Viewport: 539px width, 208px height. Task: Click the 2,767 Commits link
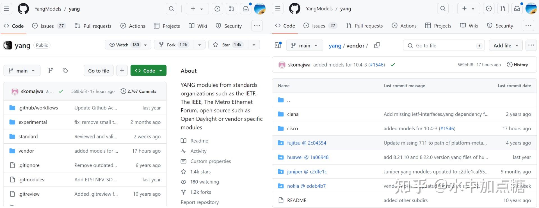click(x=141, y=91)
